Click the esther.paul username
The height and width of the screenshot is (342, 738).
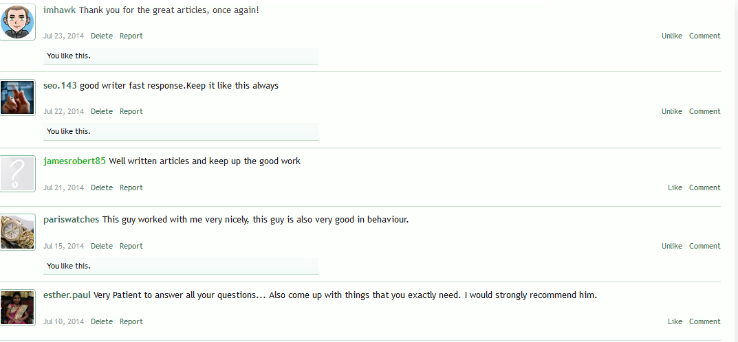[67, 295]
